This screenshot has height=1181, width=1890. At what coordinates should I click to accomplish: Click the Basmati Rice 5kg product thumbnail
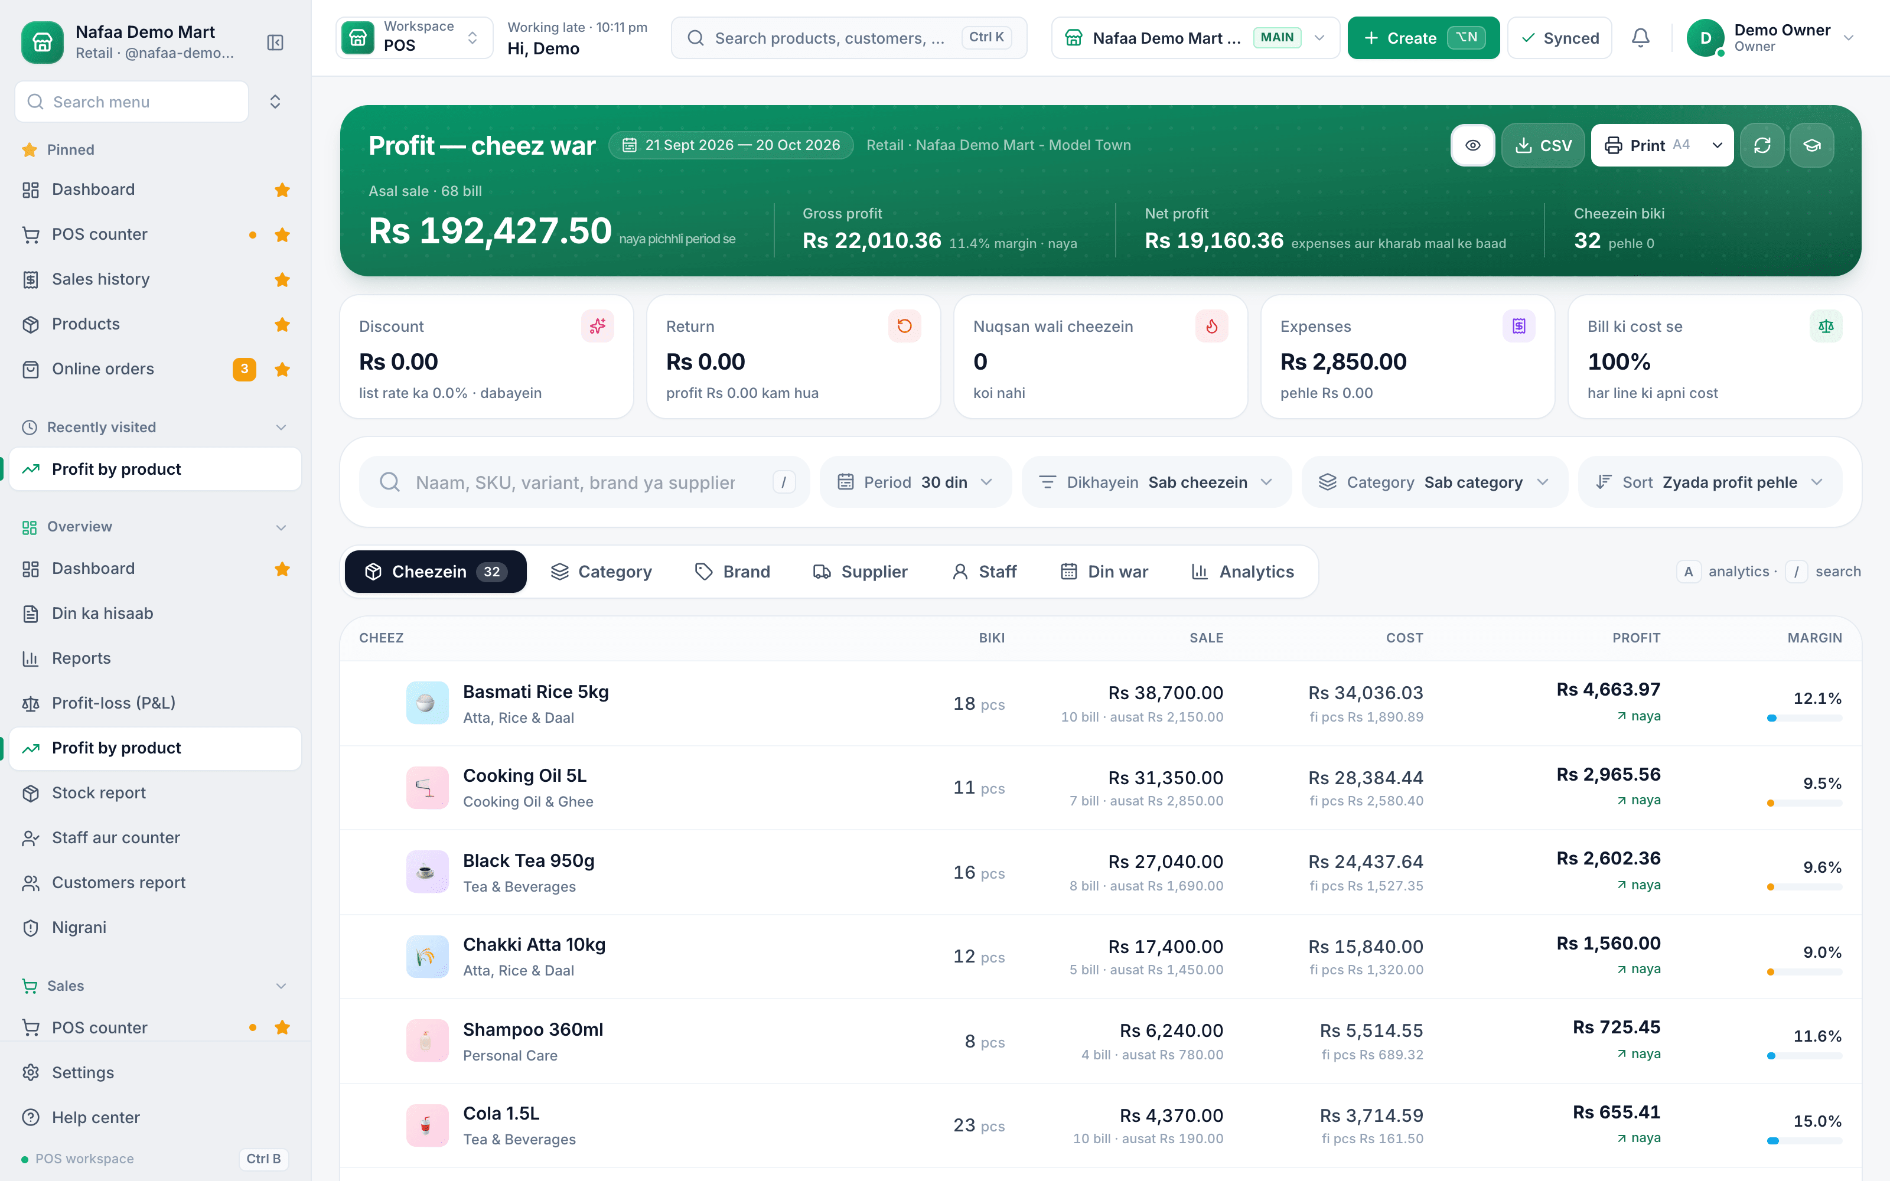point(427,703)
